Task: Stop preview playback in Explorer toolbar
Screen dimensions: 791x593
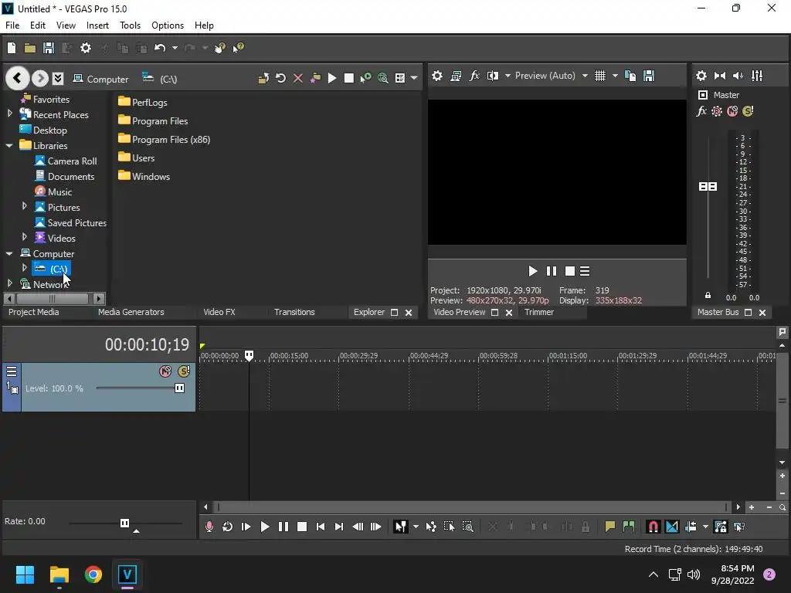Action: (348, 78)
